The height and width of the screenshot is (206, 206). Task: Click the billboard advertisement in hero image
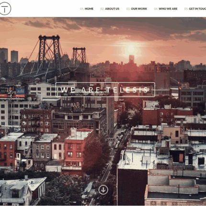pyautogui.click(x=12, y=92)
